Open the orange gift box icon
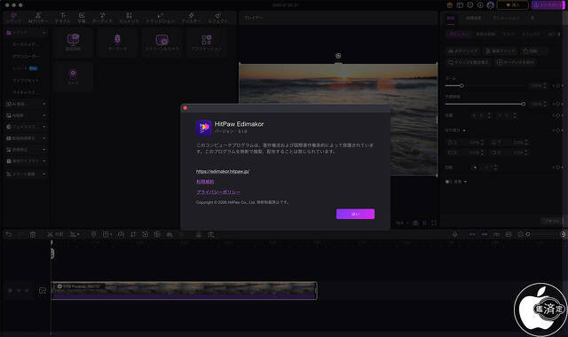The height and width of the screenshot is (337, 568). [x=450, y=5]
